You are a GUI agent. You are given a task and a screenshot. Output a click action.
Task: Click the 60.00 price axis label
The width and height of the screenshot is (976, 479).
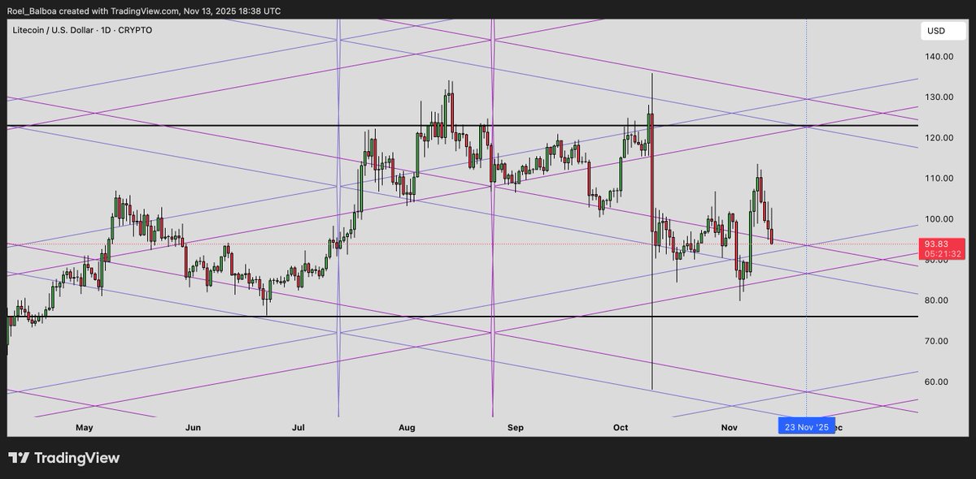coord(937,381)
